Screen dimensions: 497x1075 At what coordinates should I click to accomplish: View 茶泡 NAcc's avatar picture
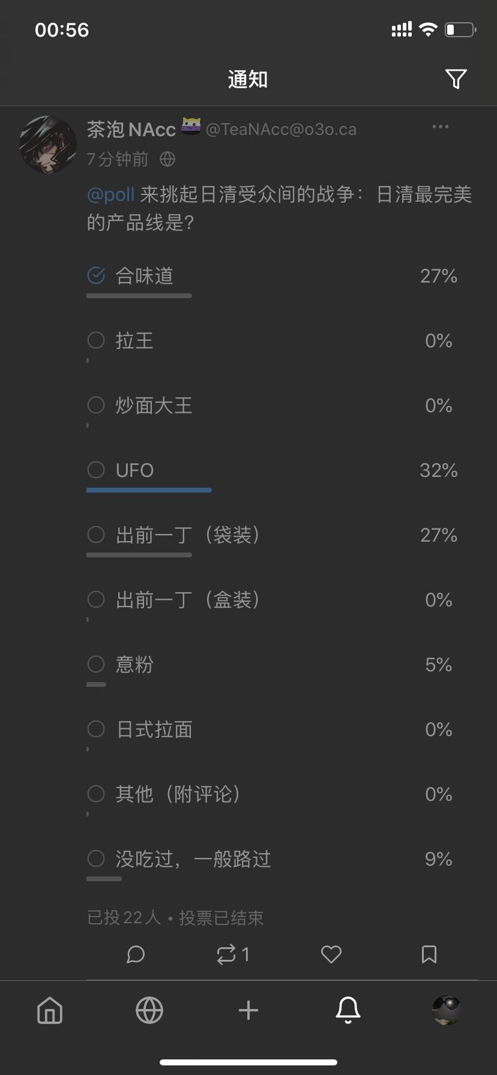(48, 145)
